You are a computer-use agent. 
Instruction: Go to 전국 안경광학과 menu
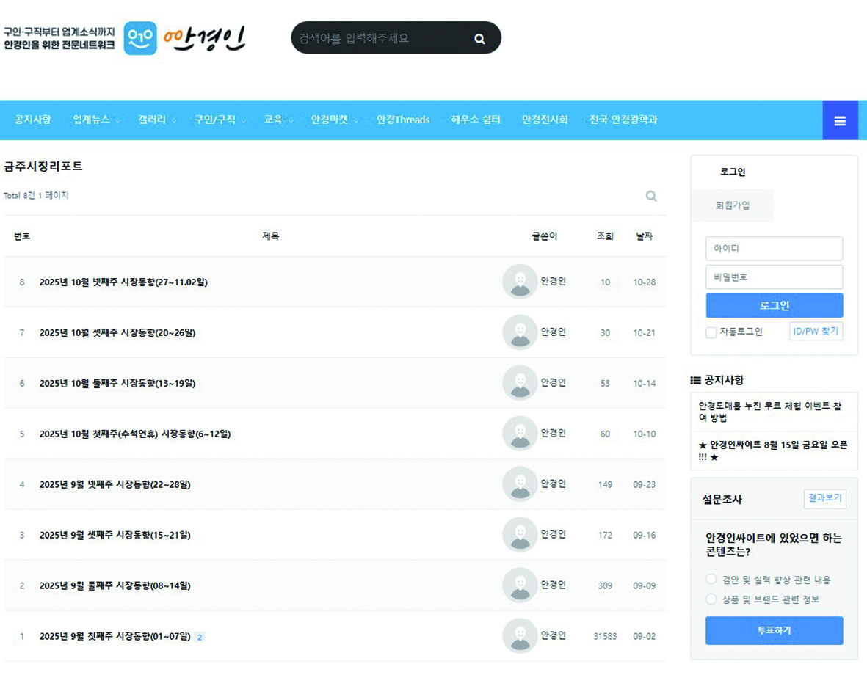[x=623, y=120]
